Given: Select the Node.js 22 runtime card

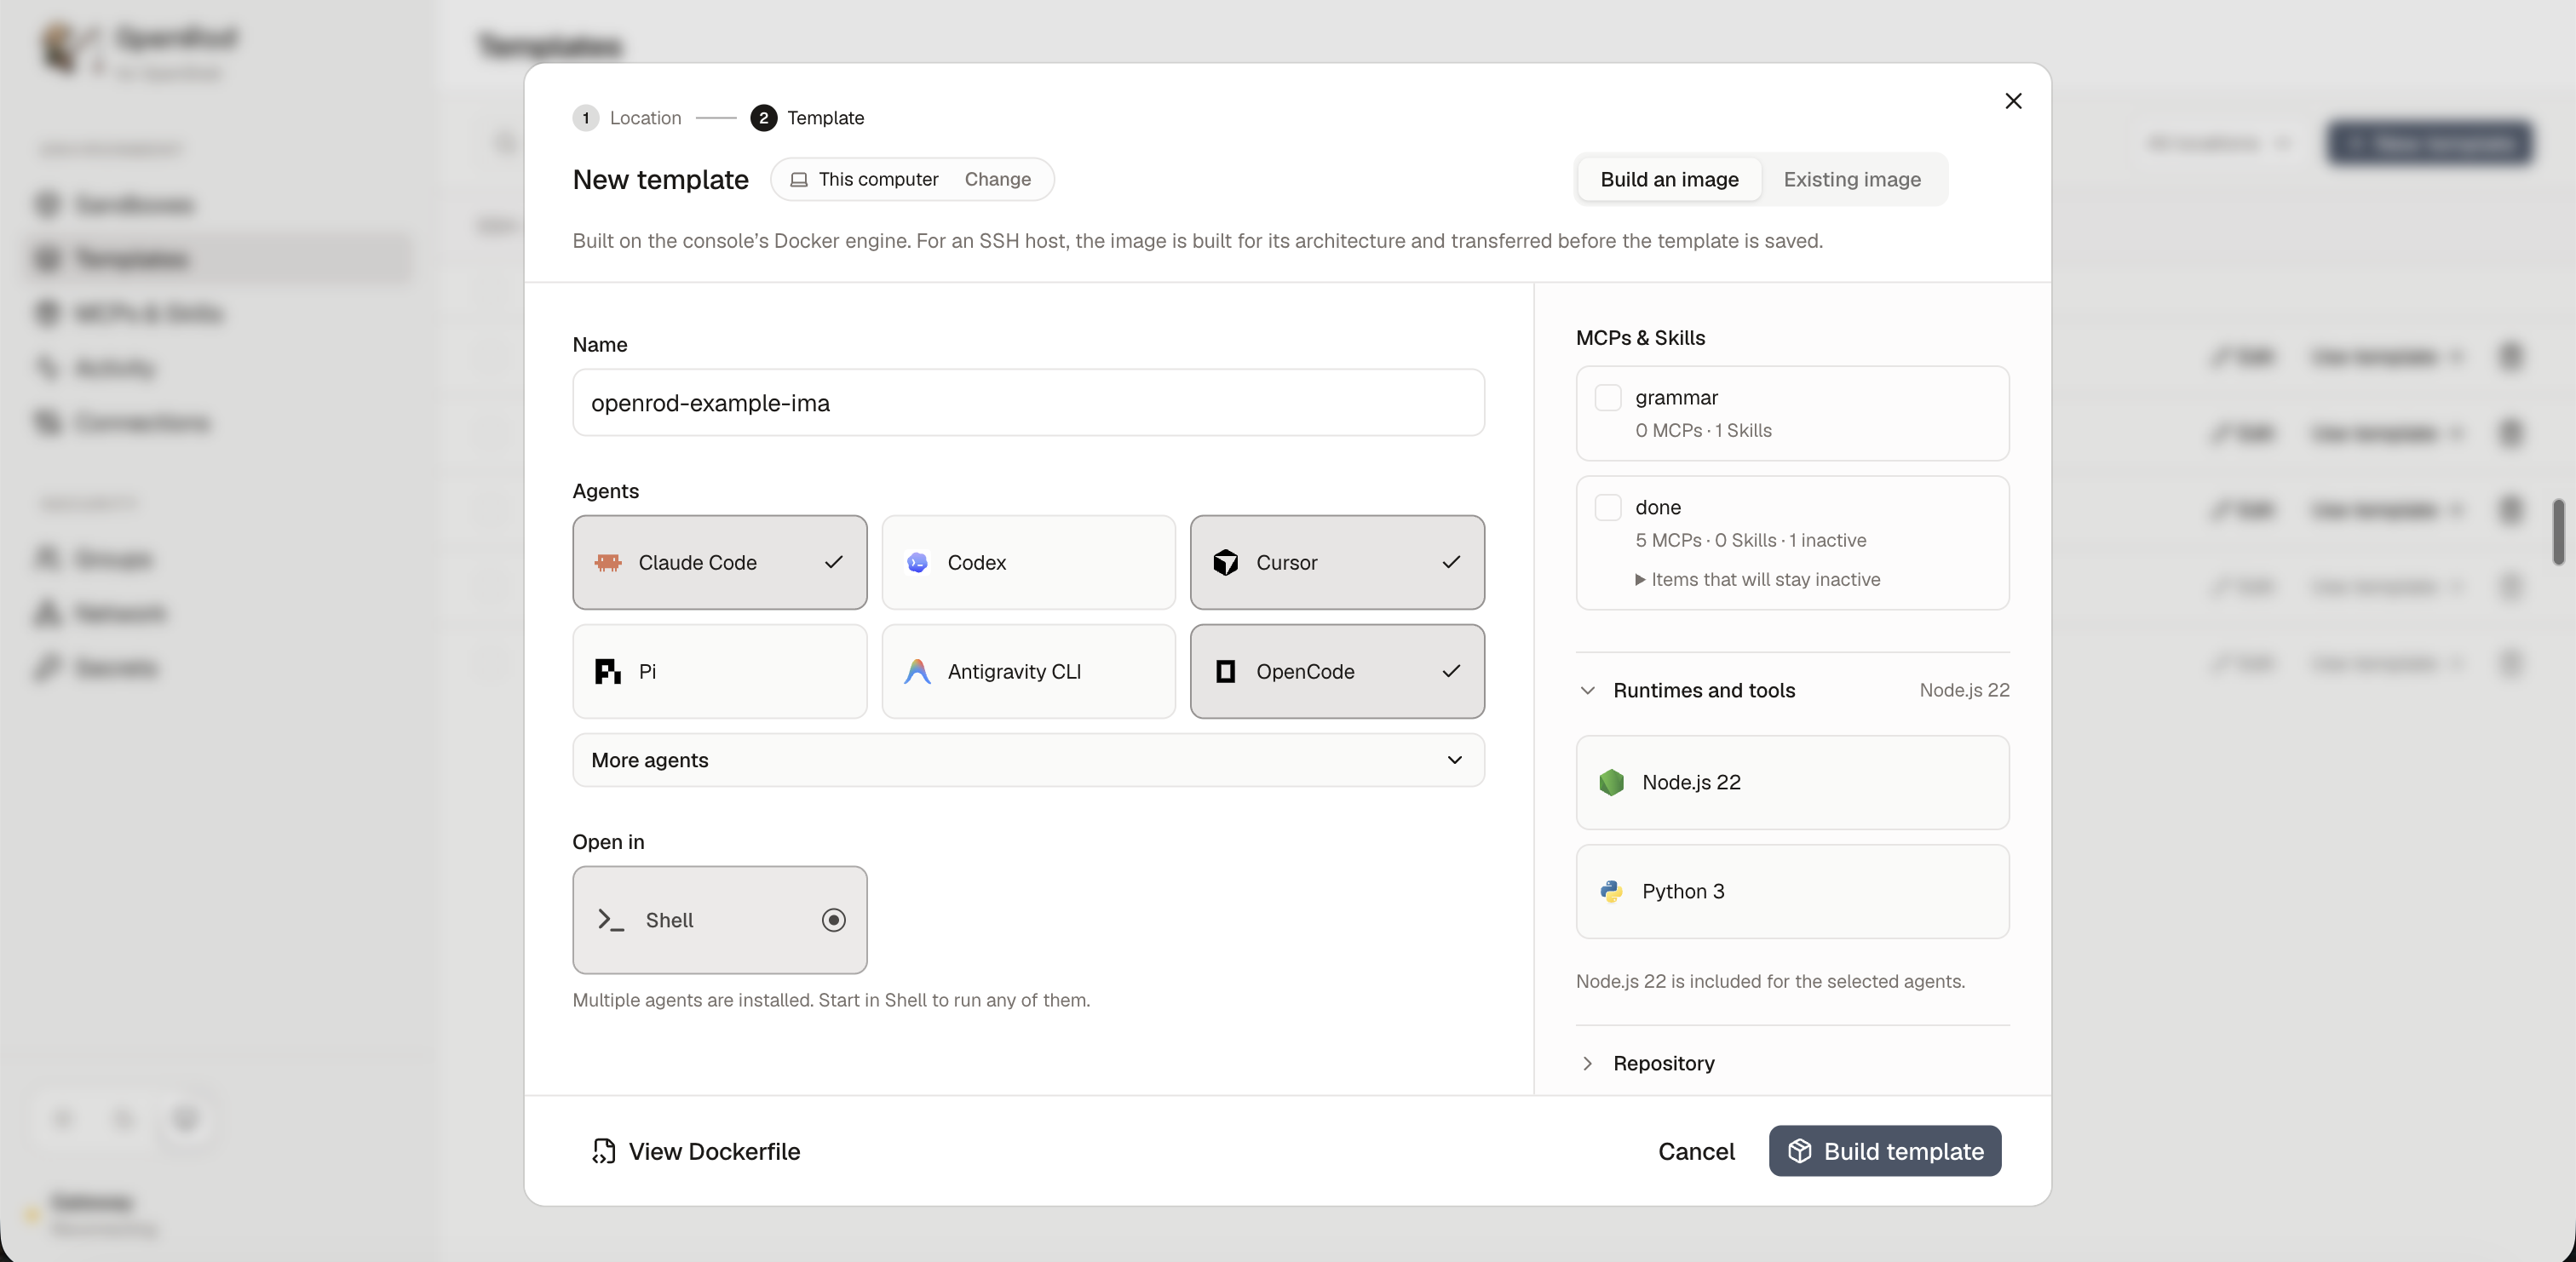Looking at the screenshot, I should [x=1792, y=782].
